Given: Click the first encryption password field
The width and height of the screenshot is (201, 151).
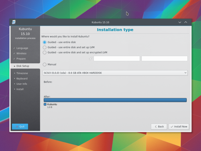Looking at the screenshot, I should click(x=117, y=59).
